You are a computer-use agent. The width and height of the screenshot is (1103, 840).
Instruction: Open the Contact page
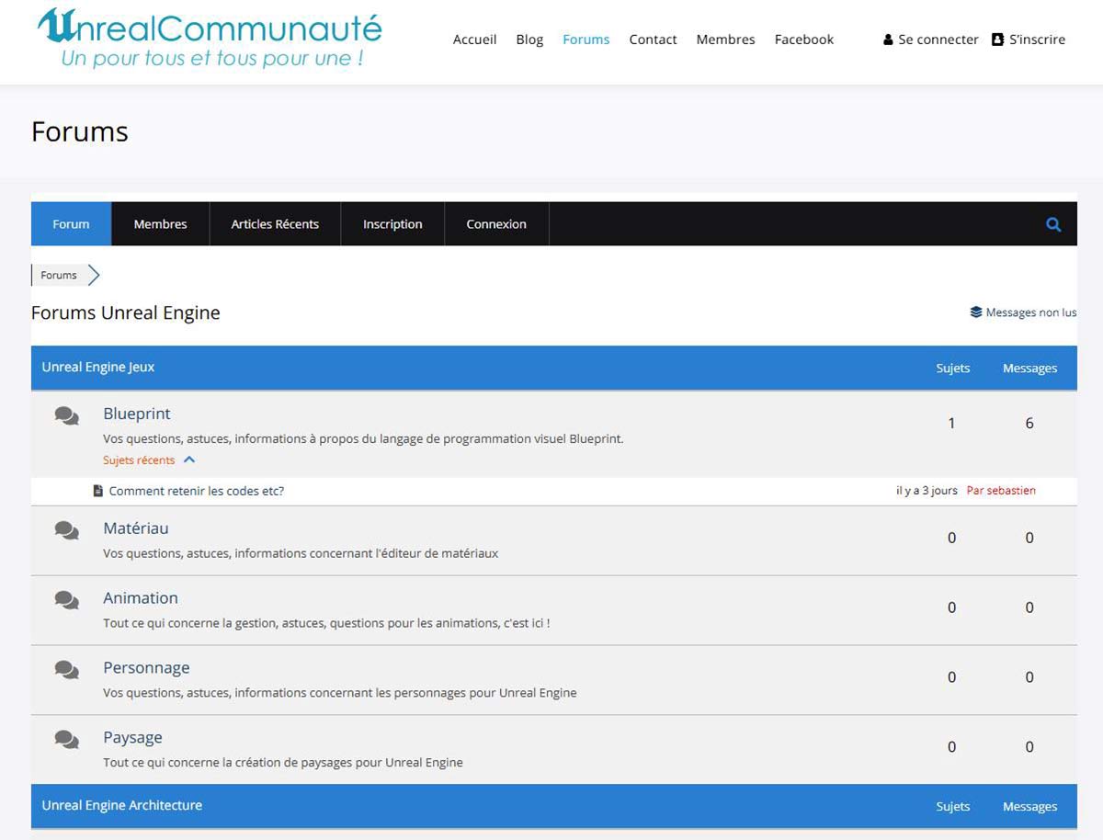(x=654, y=40)
